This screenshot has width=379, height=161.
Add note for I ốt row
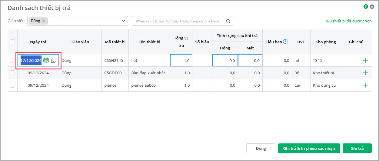(x=365, y=60)
